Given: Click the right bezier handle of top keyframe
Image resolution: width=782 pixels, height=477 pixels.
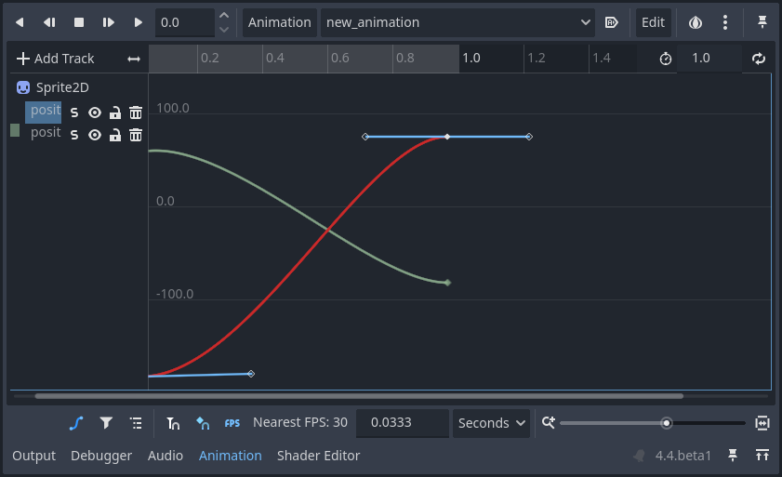Looking at the screenshot, I should 529,137.
